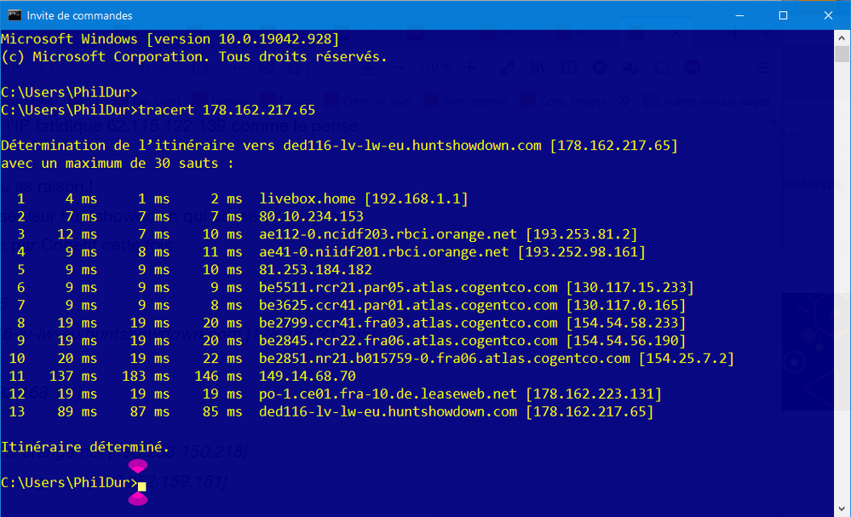Click the empty scrollbar track below thumb
This screenshot has height=517, width=851.
pos(842,298)
